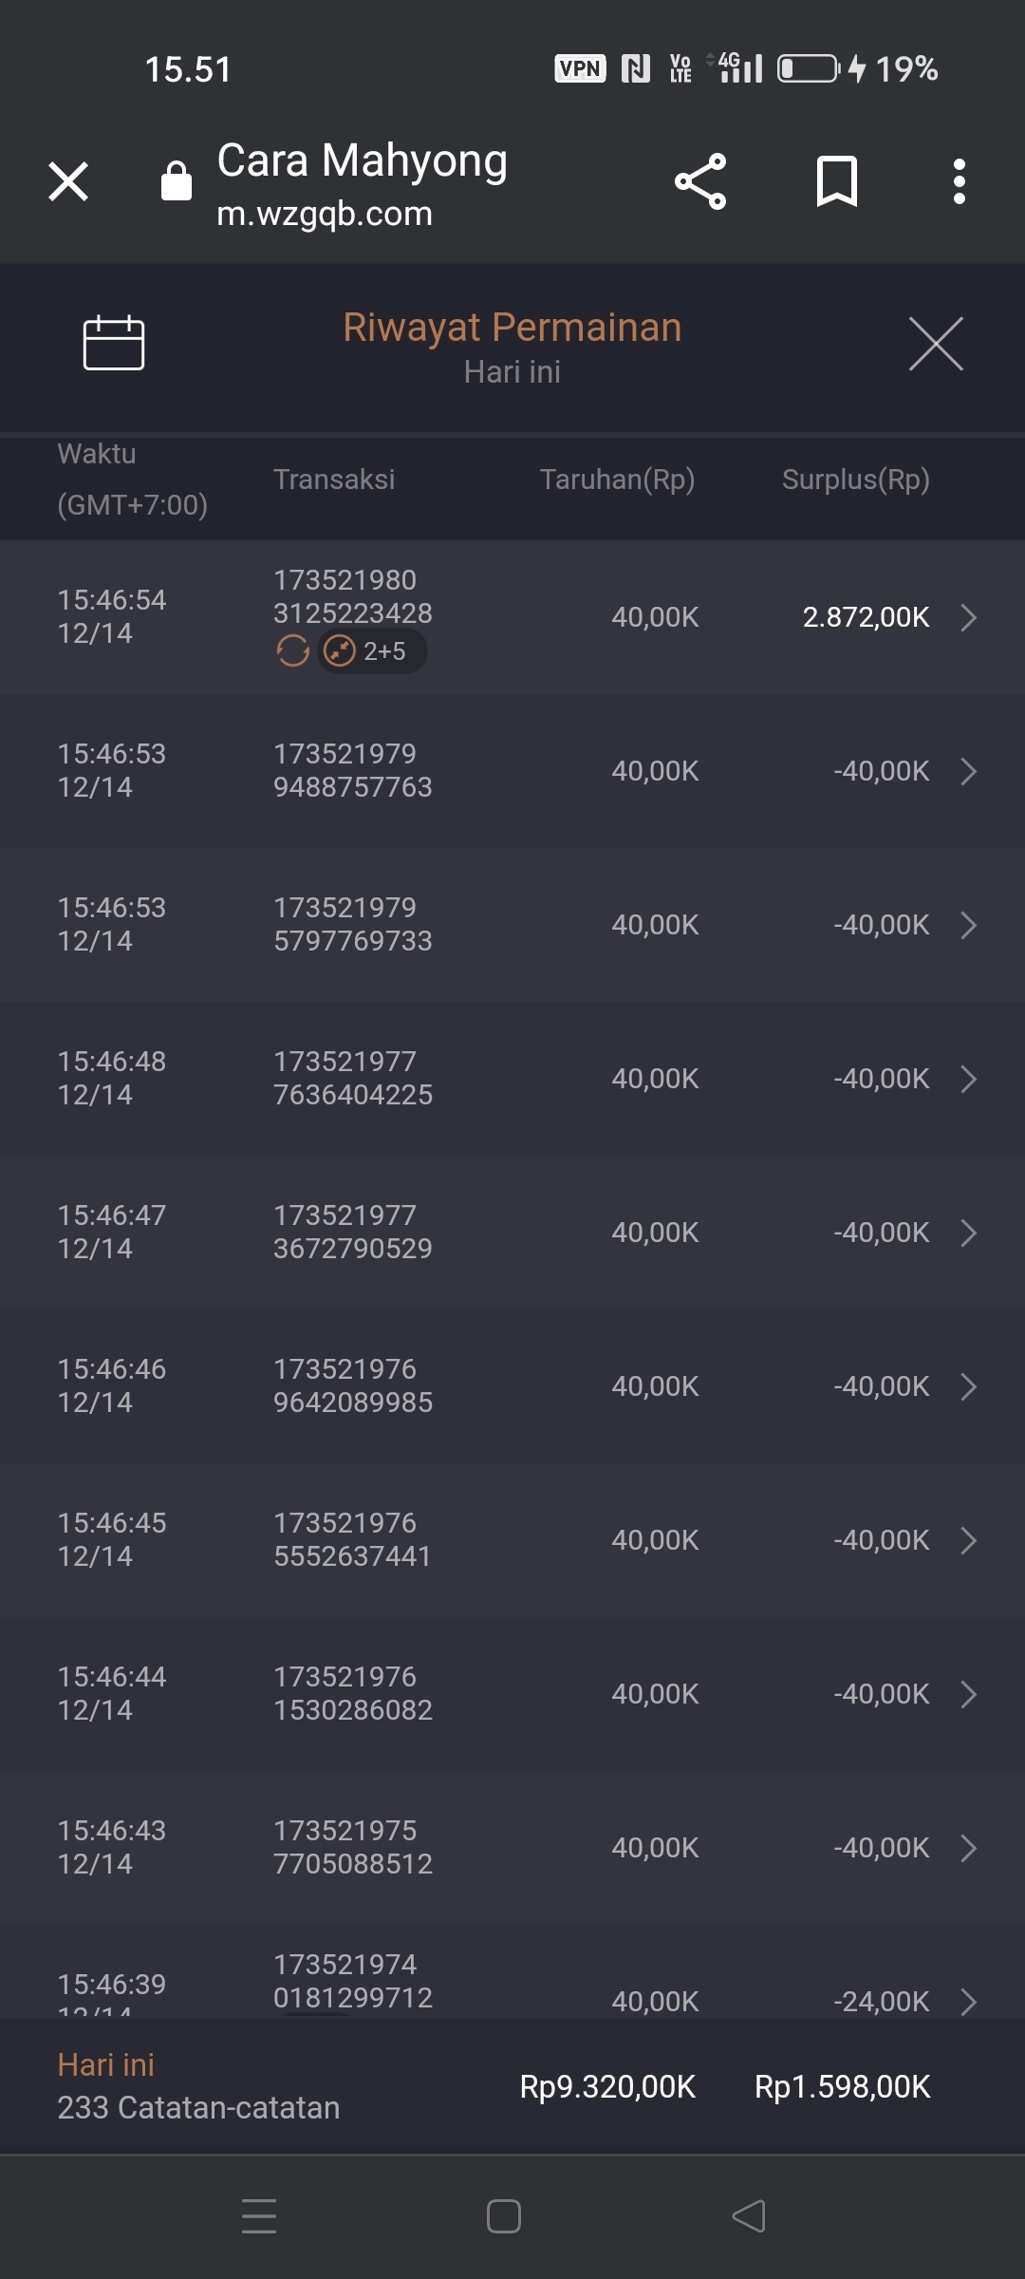Close the Riwayat Permainan panel
Viewport: 1025px width, 2279px height.
point(936,344)
